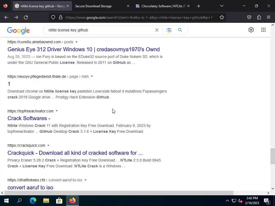Open the Firefox extensions panel
The image size is (275, 206).
(x=259, y=17)
